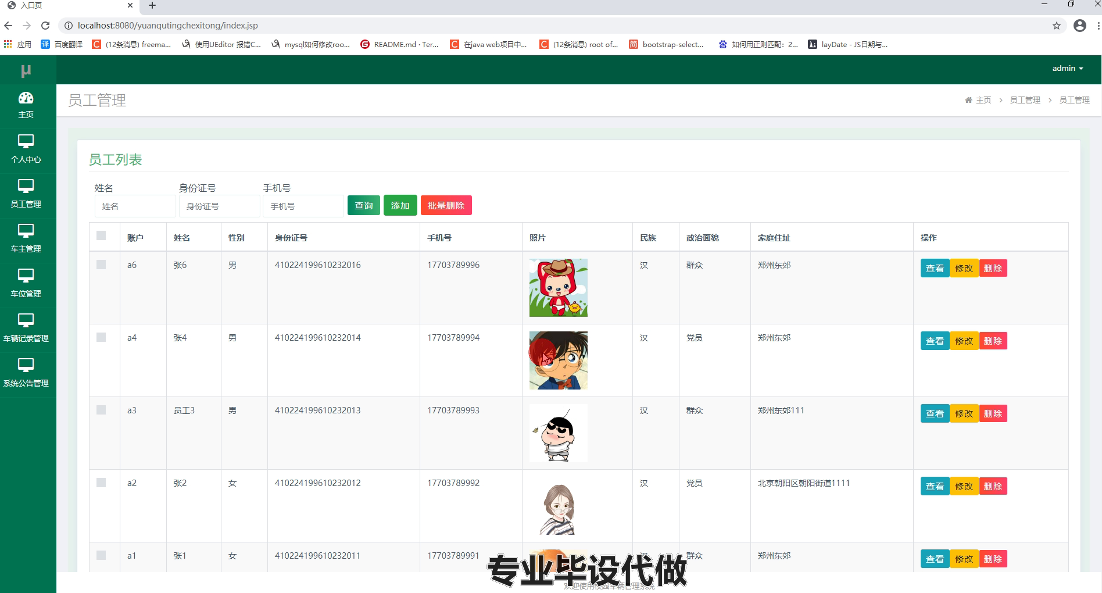This screenshot has width=1102, height=593.
Task: View site info icon in the address bar
Action: pyautogui.click(x=68, y=26)
